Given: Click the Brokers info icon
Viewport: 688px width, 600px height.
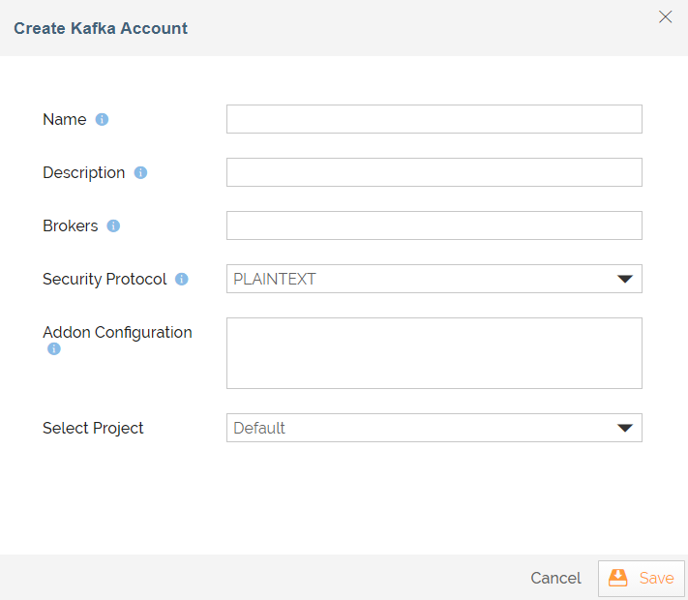Looking at the screenshot, I should [x=113, y=226].
